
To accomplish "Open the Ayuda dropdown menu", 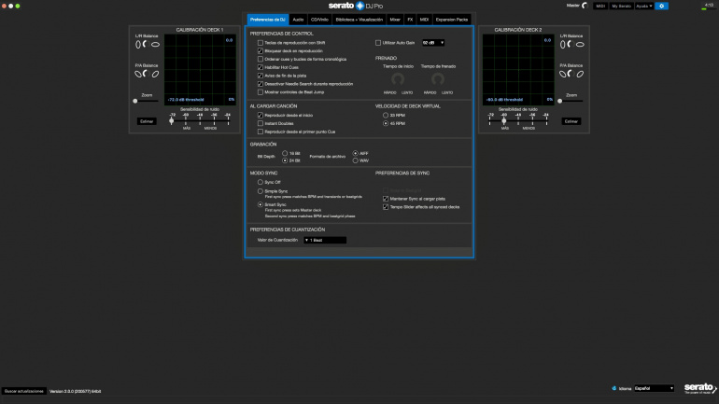I will (x=643, y=6).
